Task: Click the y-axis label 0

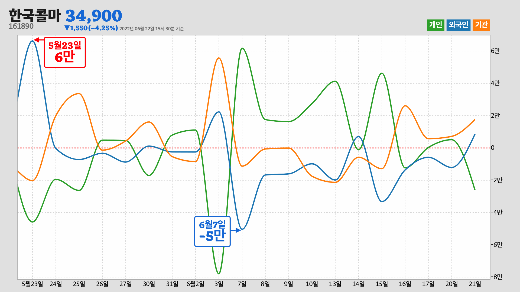Action: click(x=493, y=148)
